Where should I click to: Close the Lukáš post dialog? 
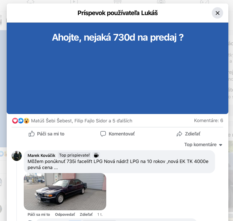217,13
